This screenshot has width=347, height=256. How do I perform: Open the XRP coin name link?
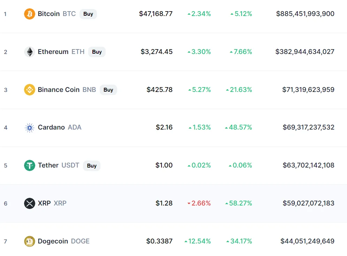pyautogui.click(x=44, y=203)
